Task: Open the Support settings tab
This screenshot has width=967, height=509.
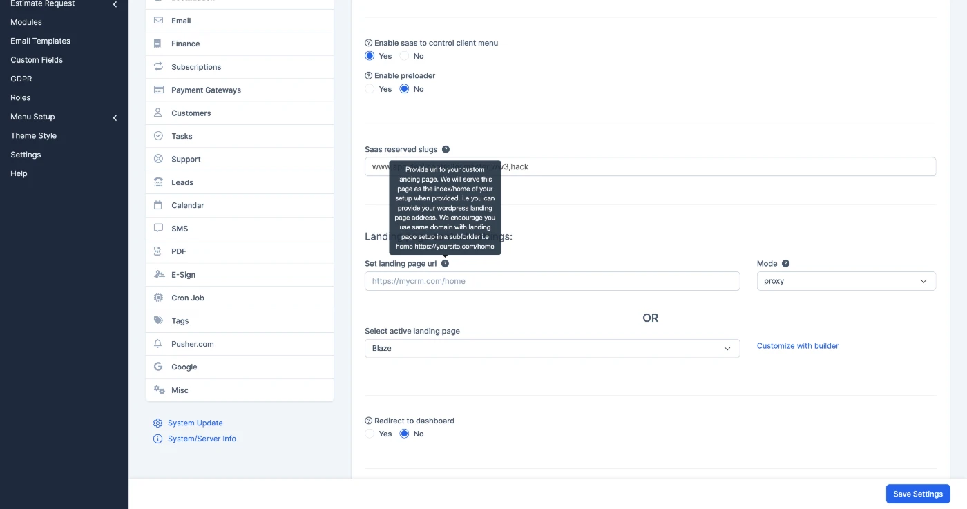Action: click(x=240, y=160)
